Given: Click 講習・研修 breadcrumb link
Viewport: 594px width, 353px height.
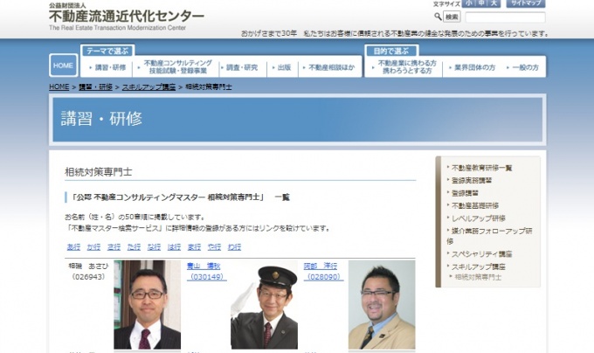Looking at the screenshot, I should coord(95,87).
